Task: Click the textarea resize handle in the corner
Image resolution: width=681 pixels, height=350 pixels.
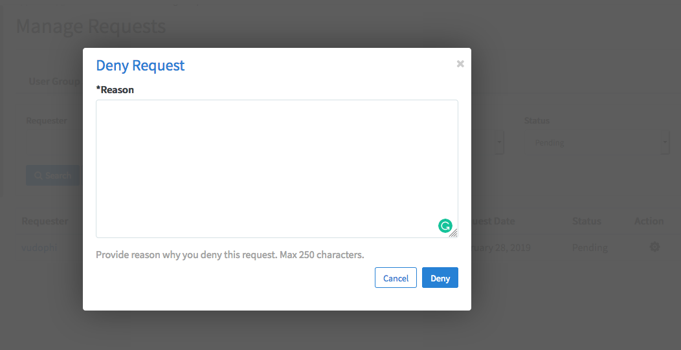Action: pos(453,233)
